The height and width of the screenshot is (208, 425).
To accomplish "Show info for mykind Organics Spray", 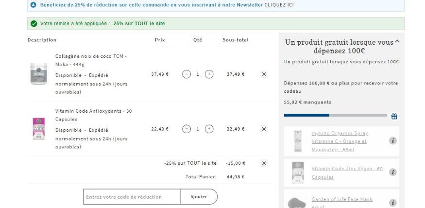I will tap(393, 140).
